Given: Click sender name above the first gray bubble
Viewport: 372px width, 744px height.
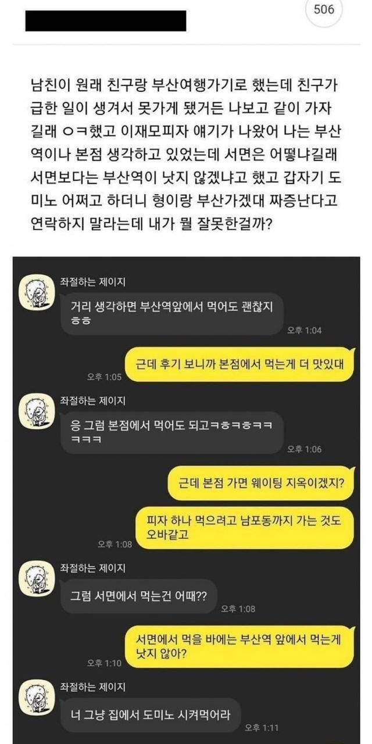Looking at the screenshot, I should [92, 282].
